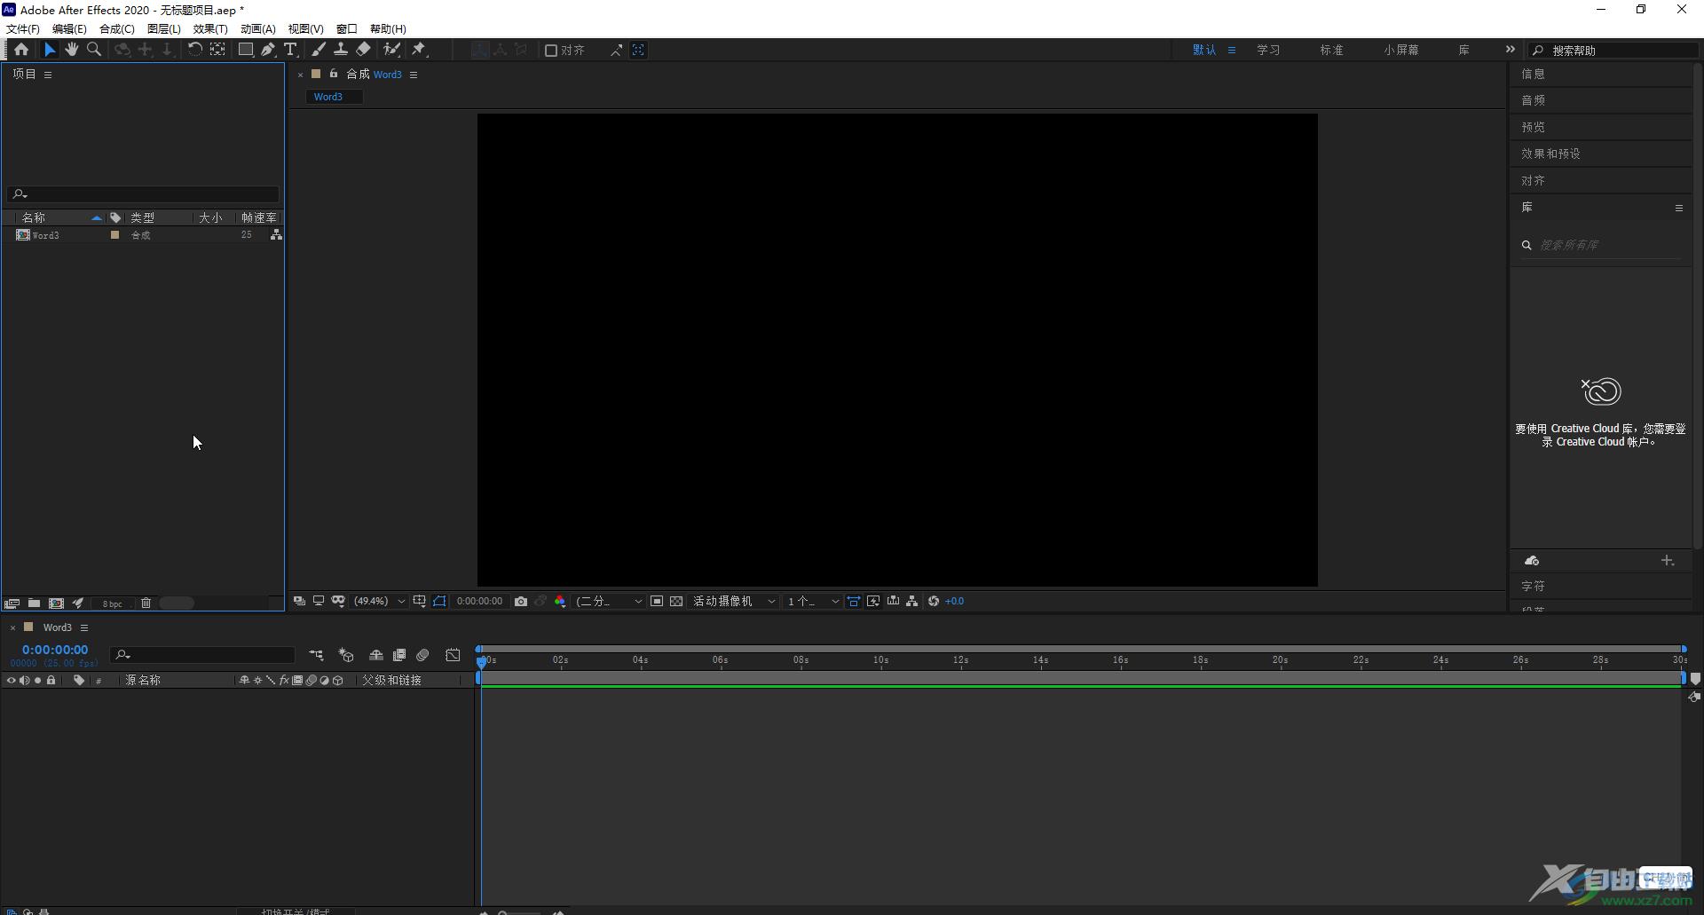1704x915 pixels.
Task: Open the 图层(L) menu
Action: click(x=163, y=29)
